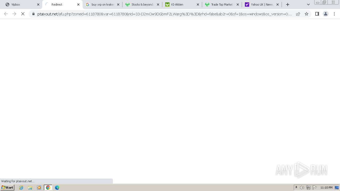Open Action Center flag icon
Viewport: 340px width, 191px height.
[315, 188]
